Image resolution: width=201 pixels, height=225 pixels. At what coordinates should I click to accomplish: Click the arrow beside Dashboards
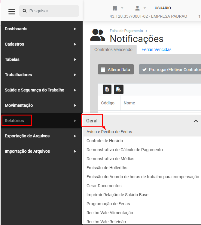(x=75, y=29)
